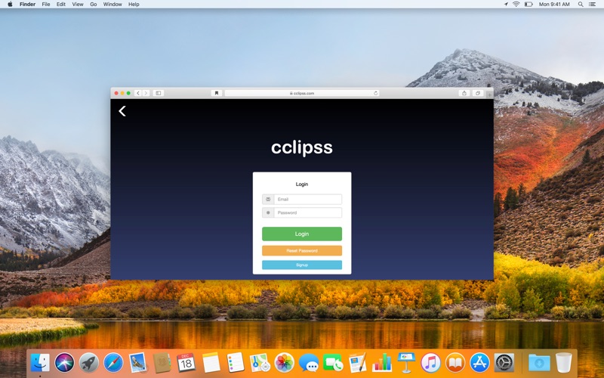The width and height of the screenshot is (604, 378).
Task: Go back using Safari's back button
Action: pyautogui.click(x=138, y=93)
